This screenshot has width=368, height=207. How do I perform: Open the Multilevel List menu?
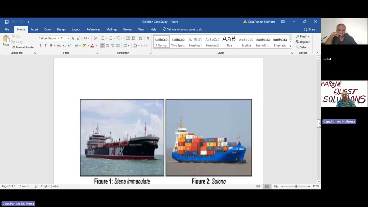(118, 38)
